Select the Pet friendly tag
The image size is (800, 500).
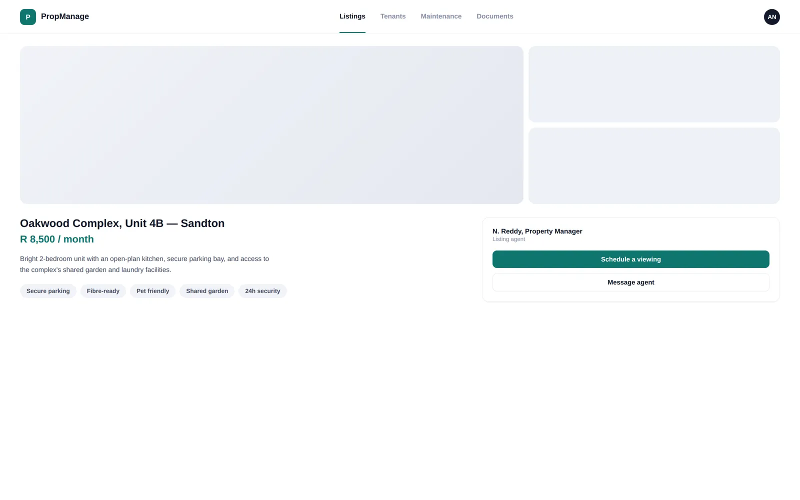click(x=153, y=291)
